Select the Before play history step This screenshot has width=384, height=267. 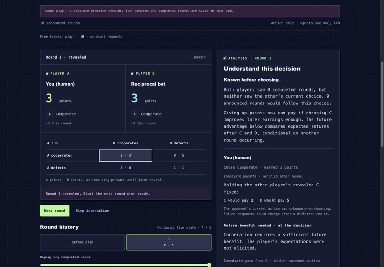click(x=82, y=242)
